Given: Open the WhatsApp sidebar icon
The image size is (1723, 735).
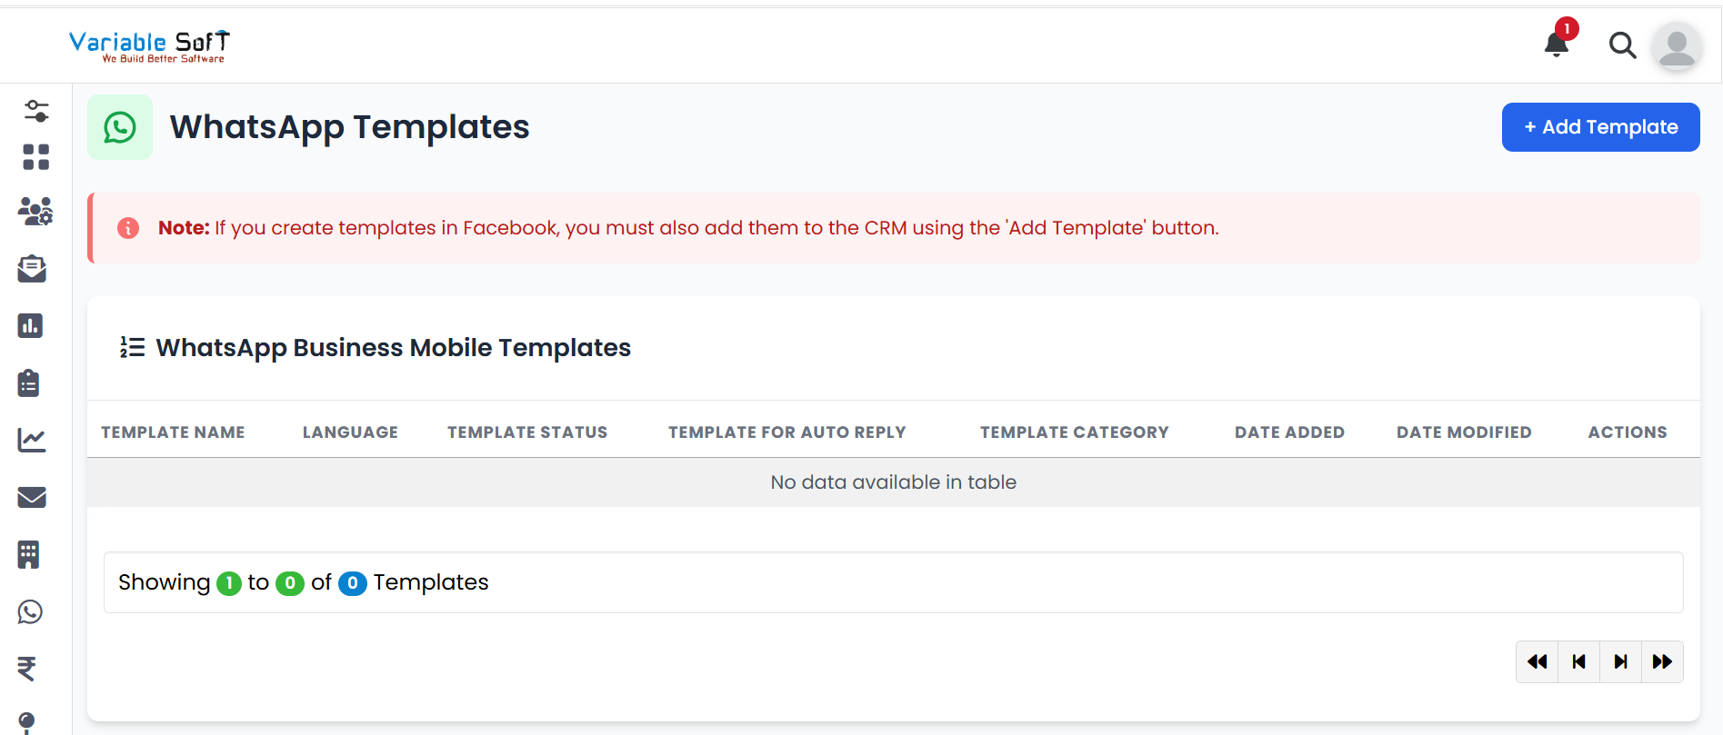Looking at the screenshot, I should (30, 611).
